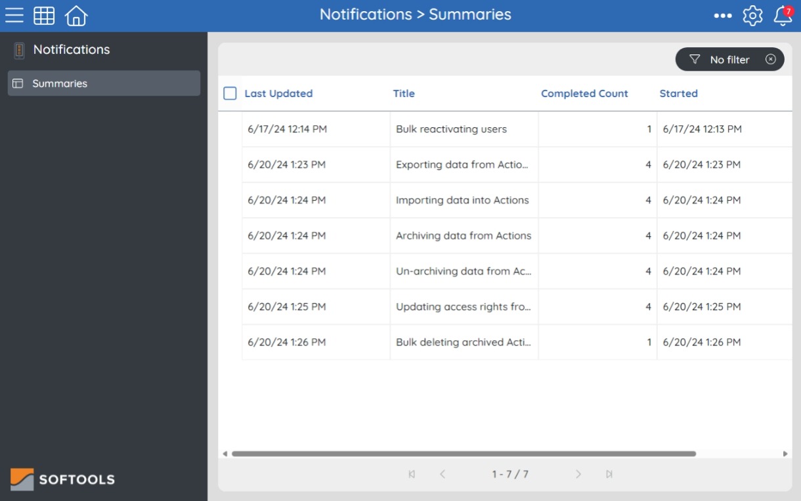The width and height of the screenshot is (801, 501).
Task: Click the horizontal scrollbar below the table
Action: tap(460, 453)
